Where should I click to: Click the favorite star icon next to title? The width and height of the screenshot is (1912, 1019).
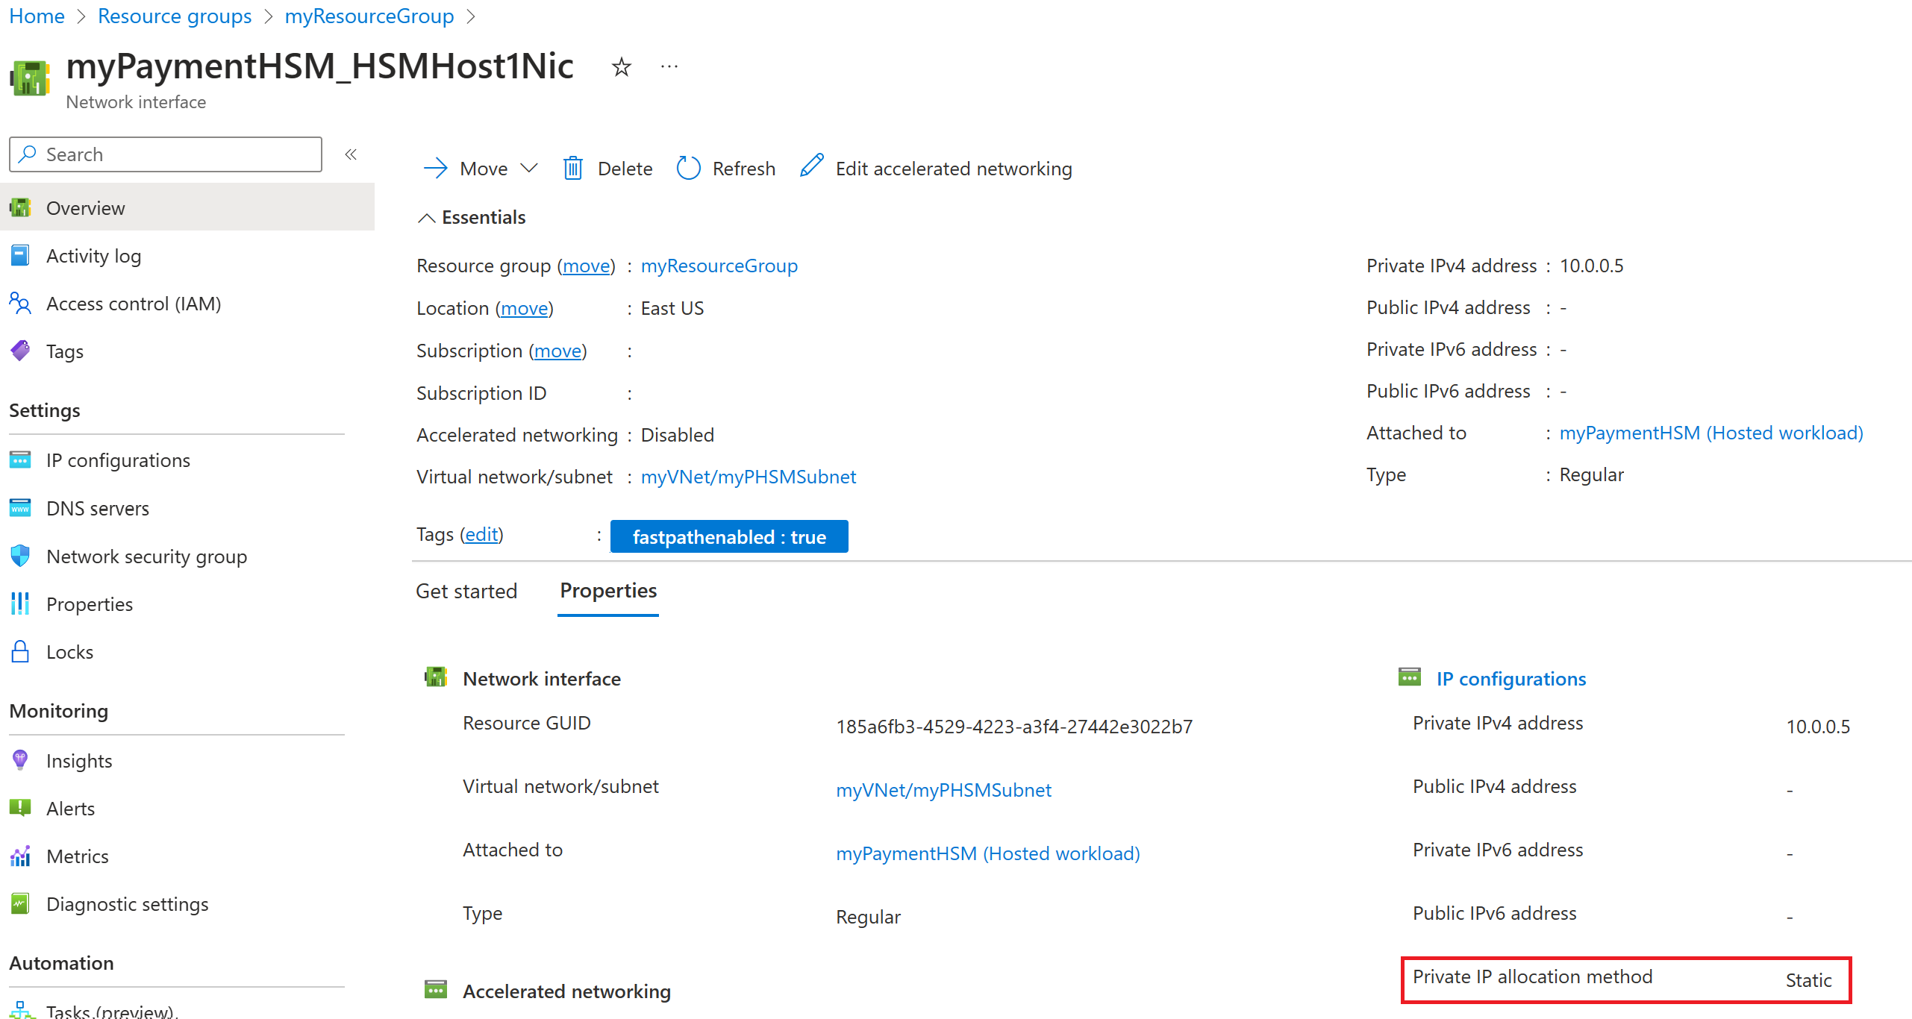[621, 67]
